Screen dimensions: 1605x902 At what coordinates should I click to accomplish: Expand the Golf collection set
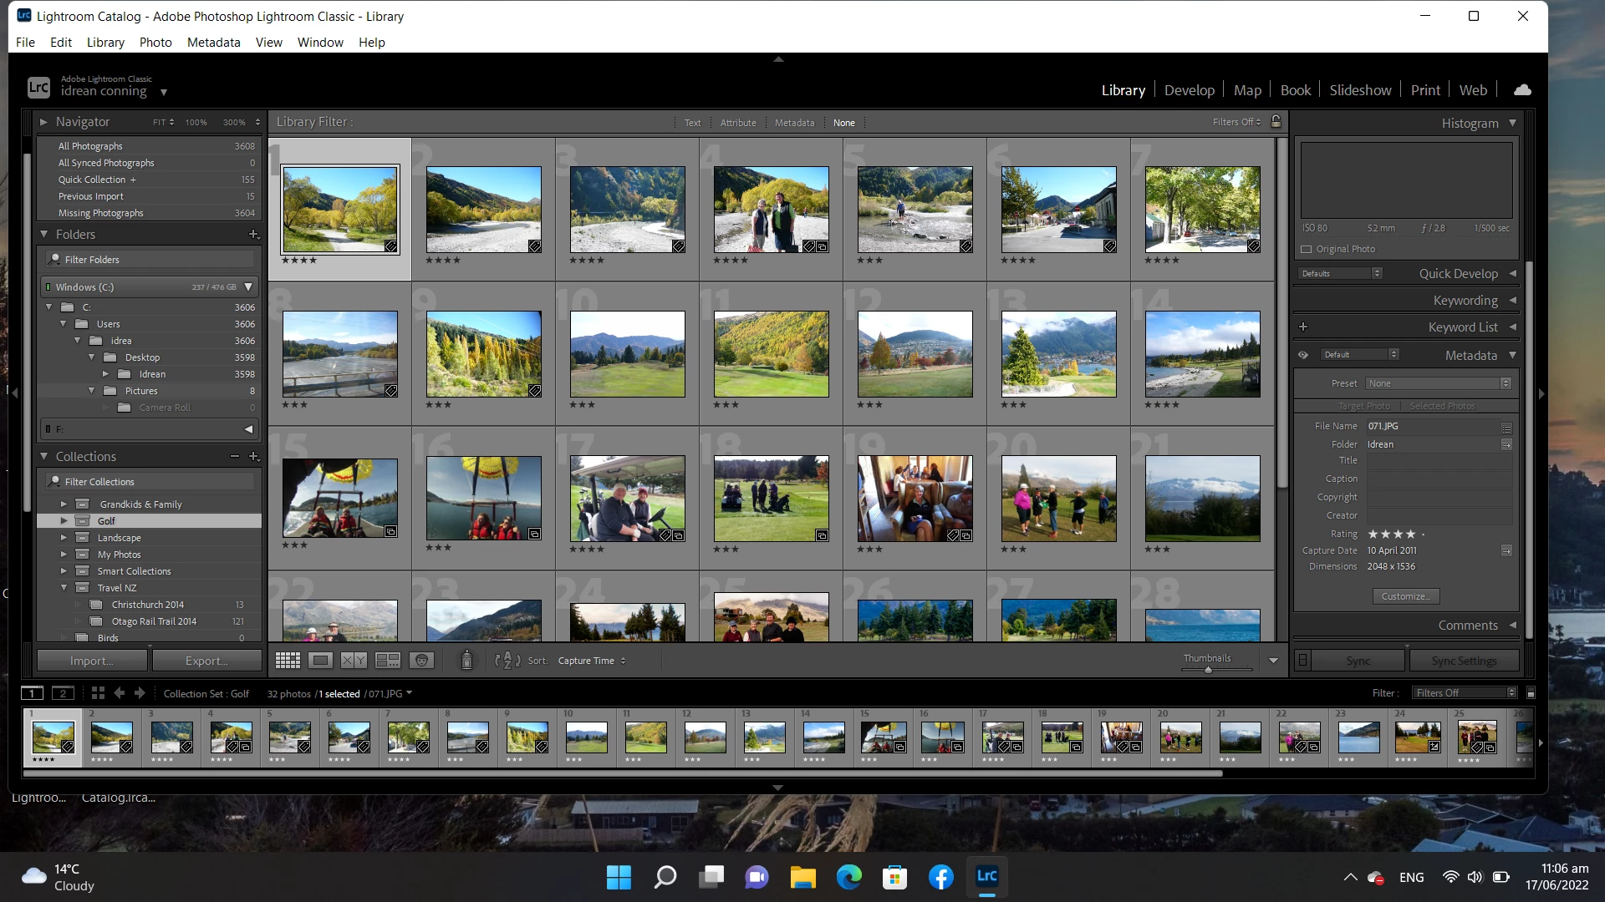64,521
